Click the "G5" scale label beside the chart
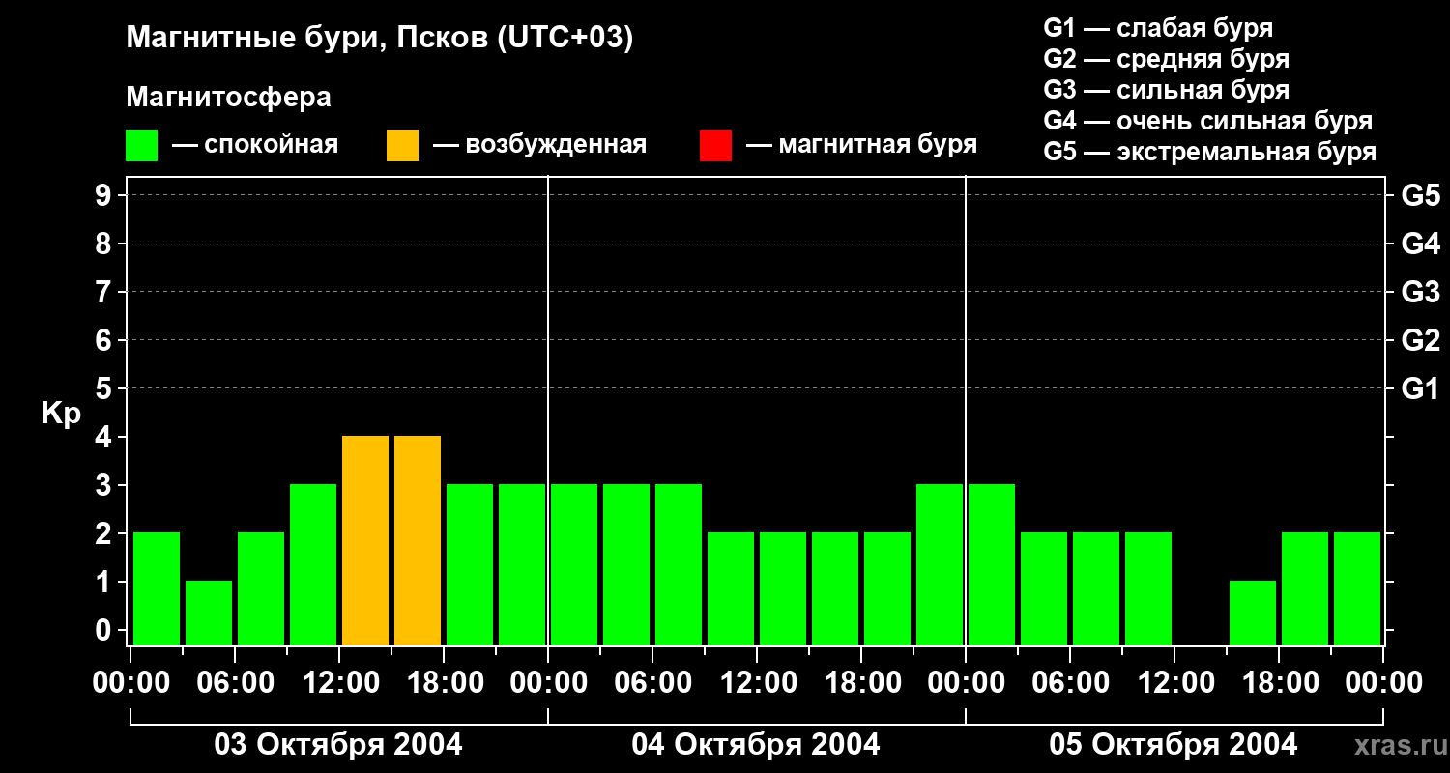 tap(1420, 195)
